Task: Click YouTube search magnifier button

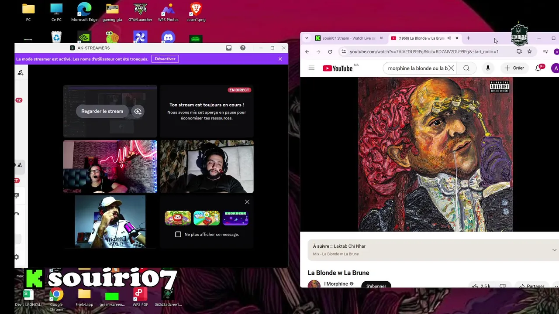Action: pos(466,68)
